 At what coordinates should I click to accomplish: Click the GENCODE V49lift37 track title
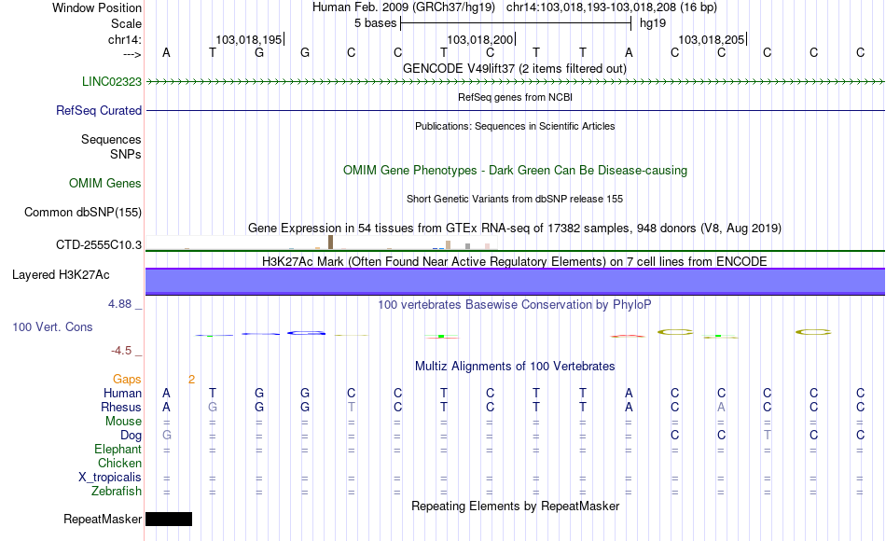click(515, 68)
